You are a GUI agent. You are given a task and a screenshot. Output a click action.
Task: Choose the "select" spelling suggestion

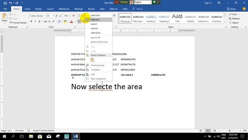coord(98,24)
